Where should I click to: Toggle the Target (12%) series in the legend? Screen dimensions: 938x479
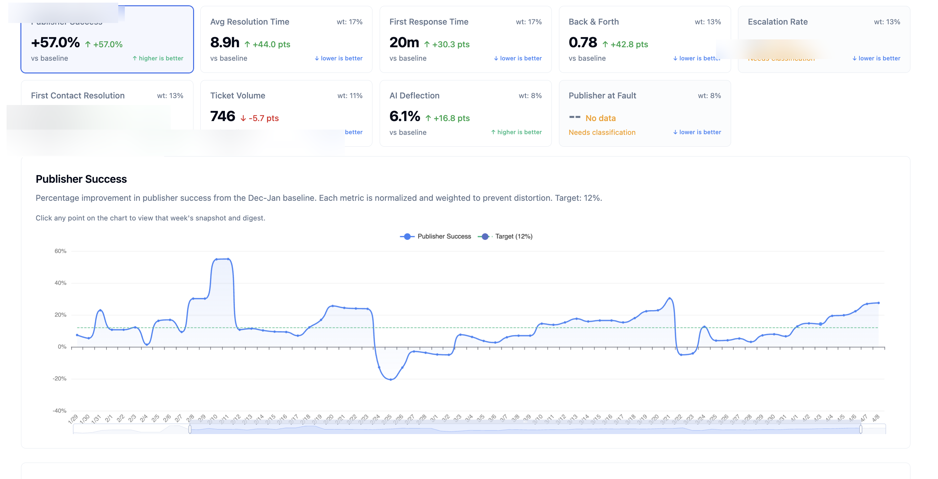(x=513, y=236)
